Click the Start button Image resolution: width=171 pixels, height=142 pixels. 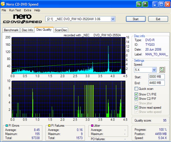pyautogui.click(x=136, y=19)
